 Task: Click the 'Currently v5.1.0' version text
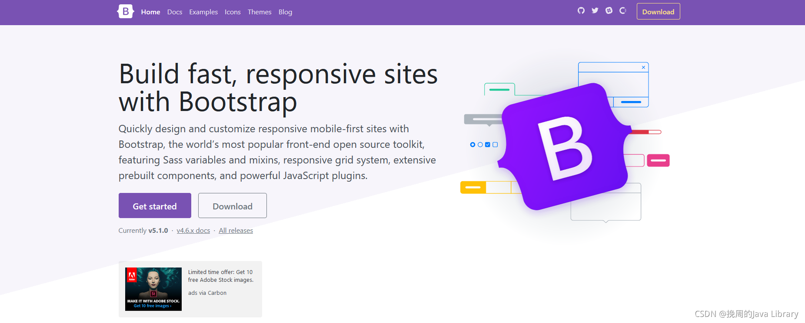[143, 231]
